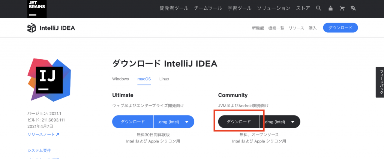
Task: Click the Ultimate heading
Action: click(x=123, y=95)
